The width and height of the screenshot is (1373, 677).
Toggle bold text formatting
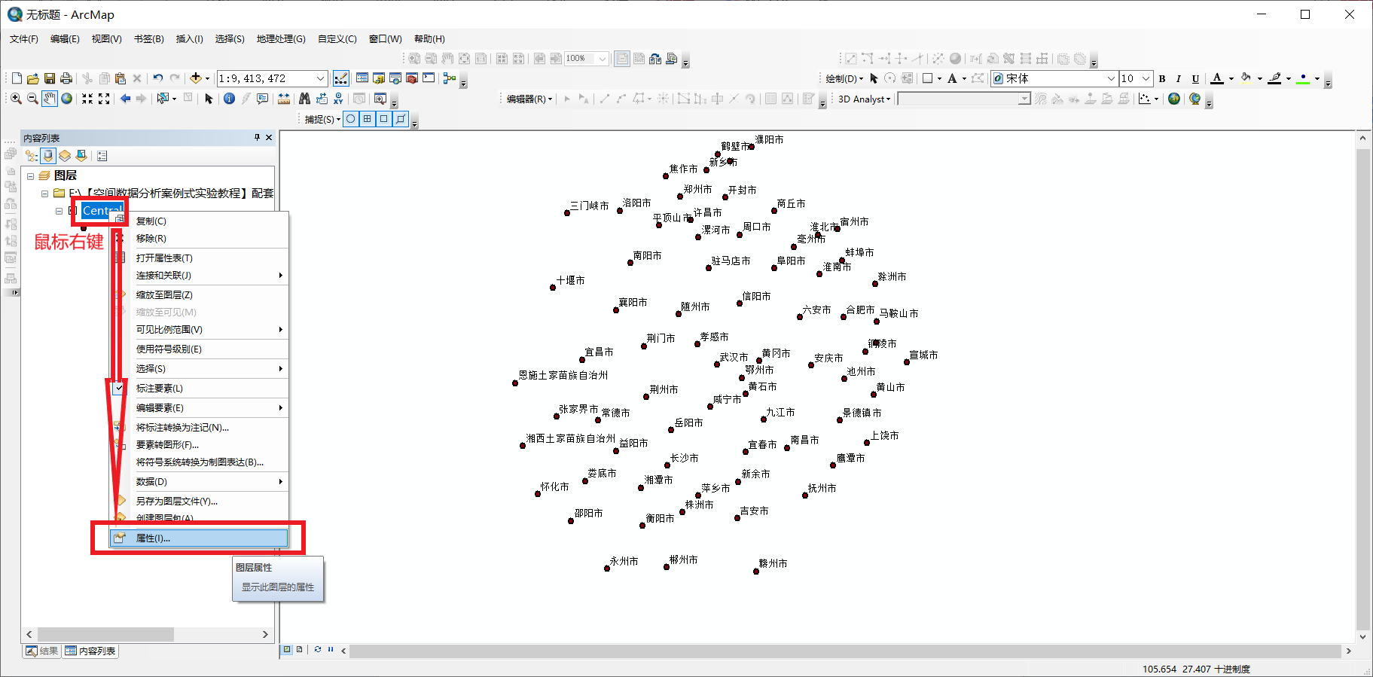(x=1162, y=79)
